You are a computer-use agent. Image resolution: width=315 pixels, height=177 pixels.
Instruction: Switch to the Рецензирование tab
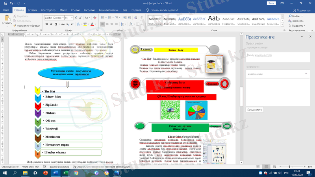click(109, 10)
